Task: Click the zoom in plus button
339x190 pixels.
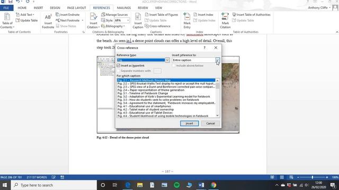Action: [327, 177]
